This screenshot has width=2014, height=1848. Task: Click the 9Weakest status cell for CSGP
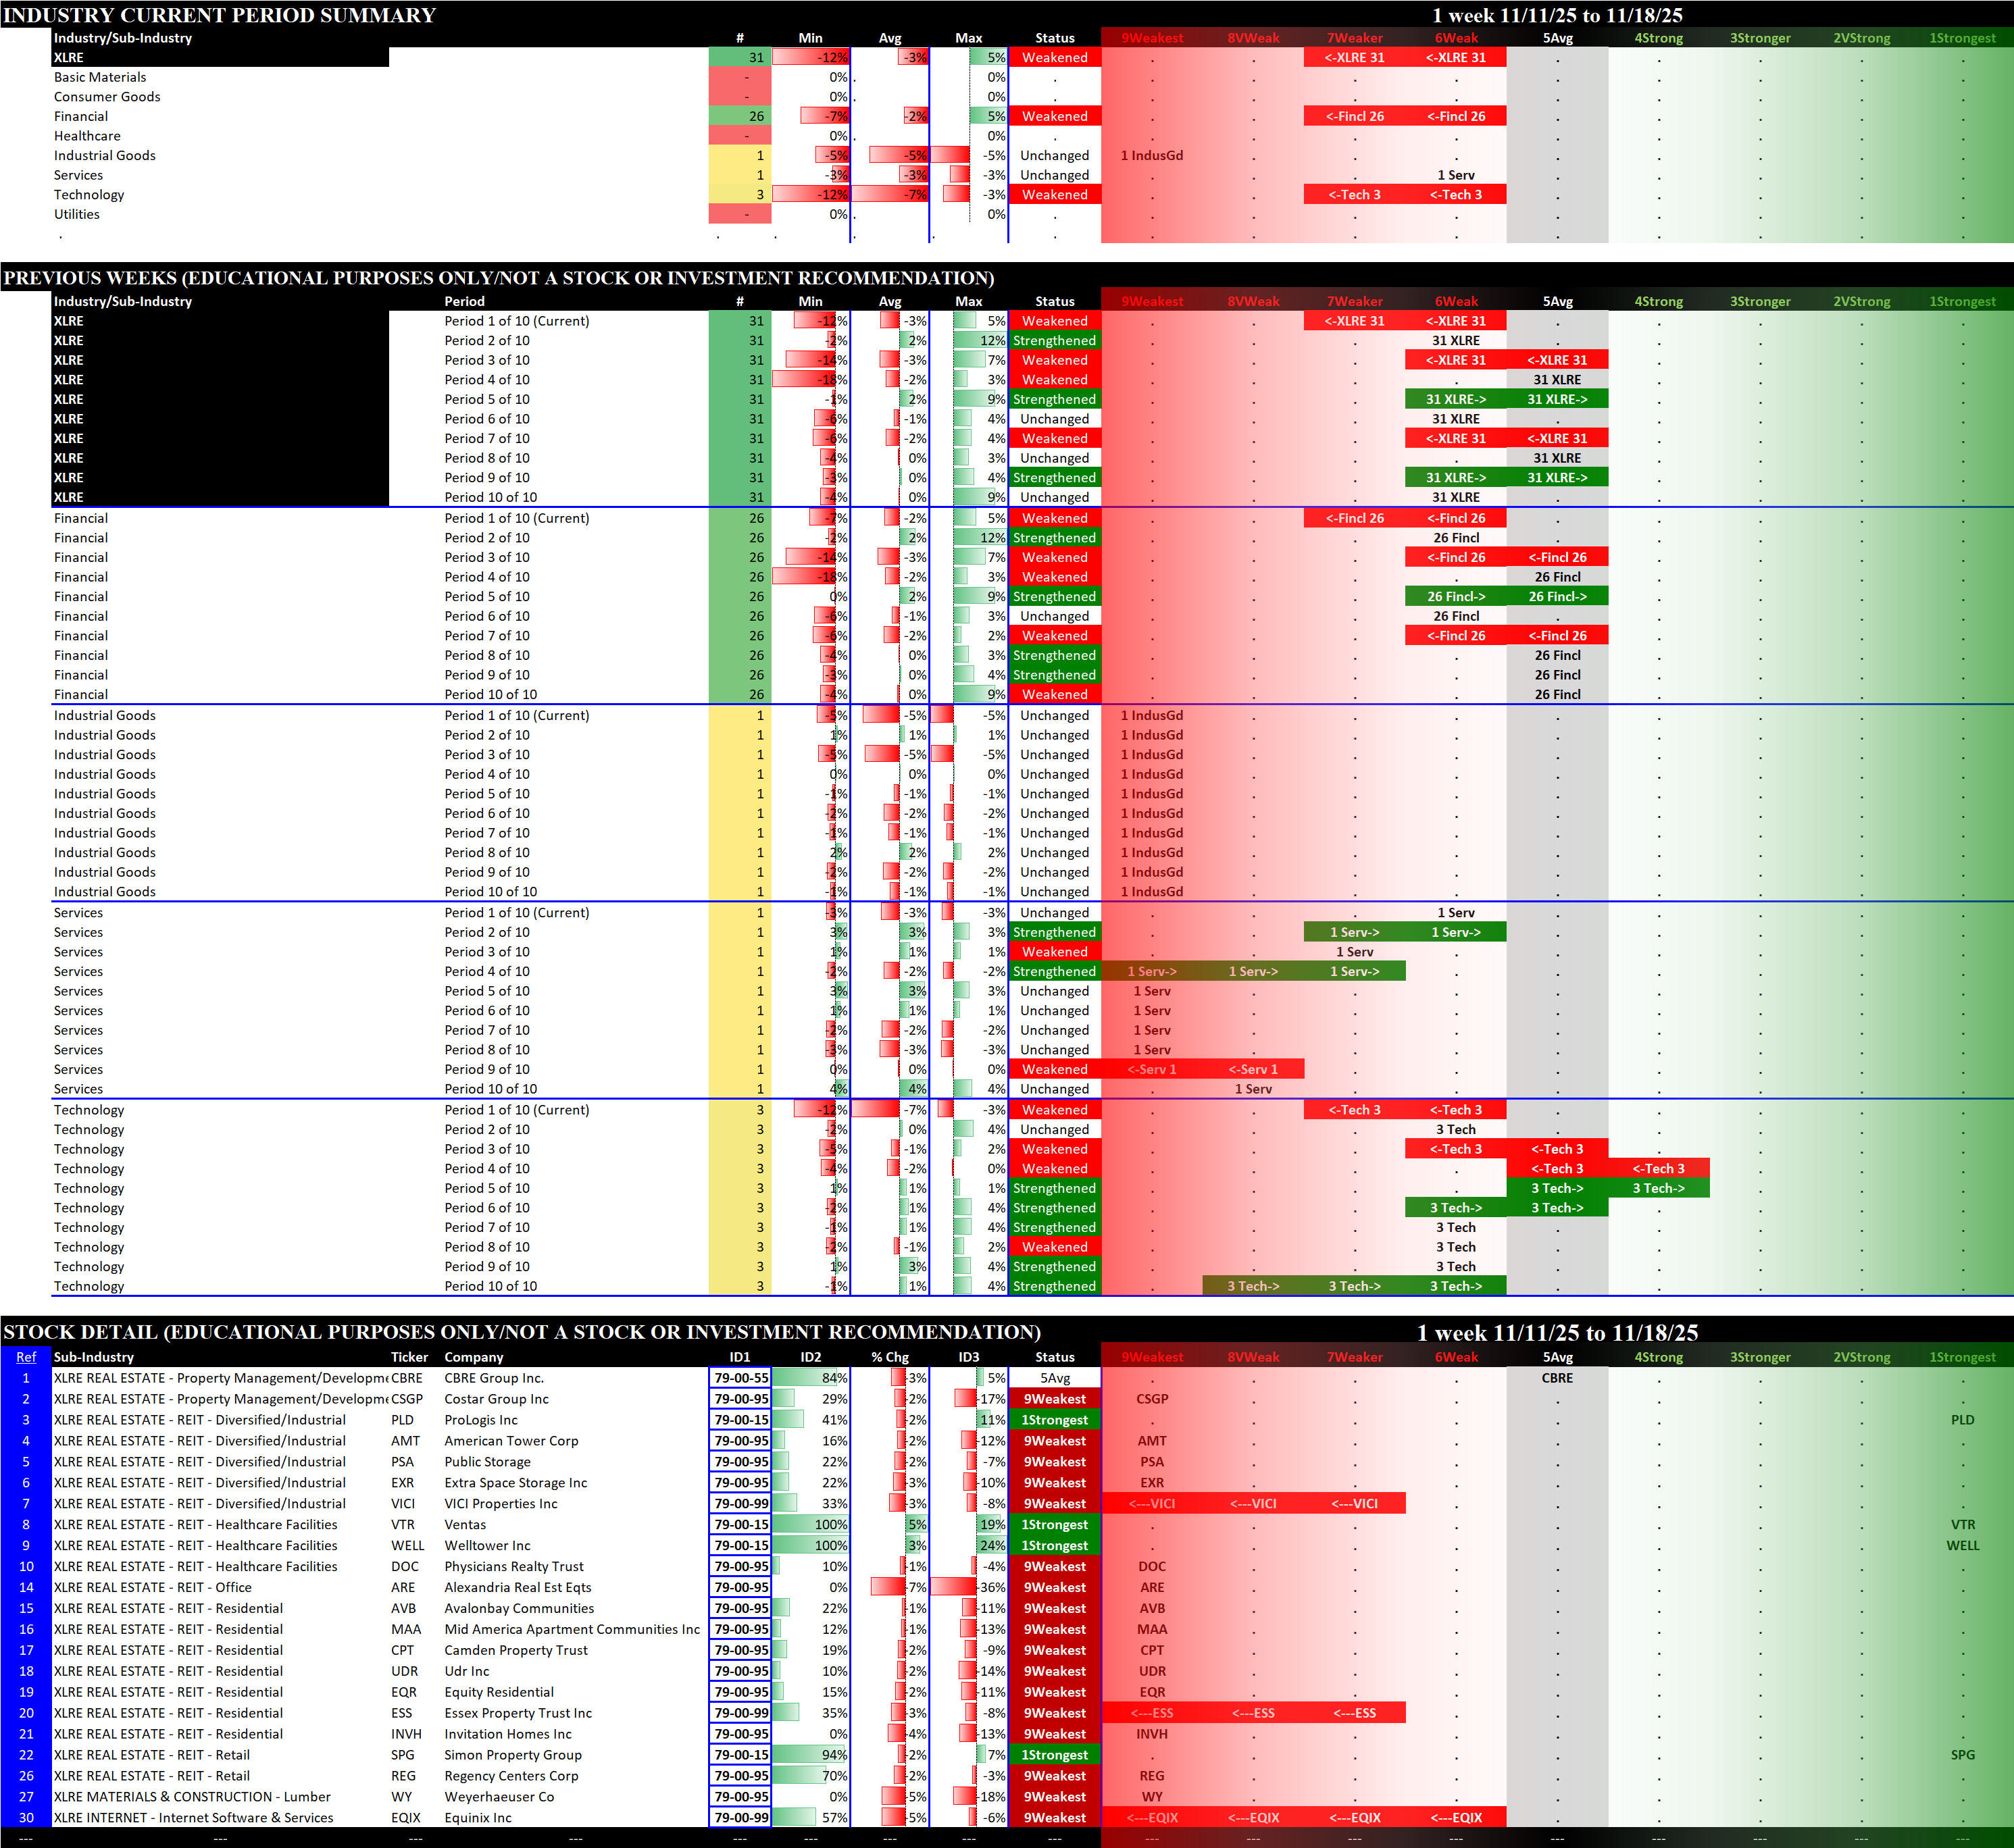coord(1054,1399)
